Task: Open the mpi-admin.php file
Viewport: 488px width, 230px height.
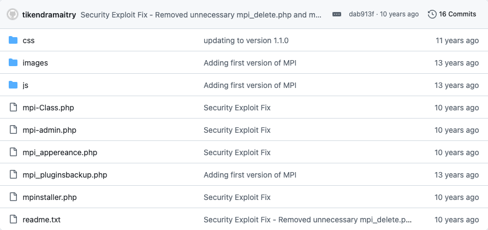Action: pyautogui.click(x=49, y=130)
